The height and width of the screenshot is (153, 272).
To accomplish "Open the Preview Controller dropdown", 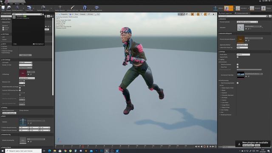I will tap(247, 22).
